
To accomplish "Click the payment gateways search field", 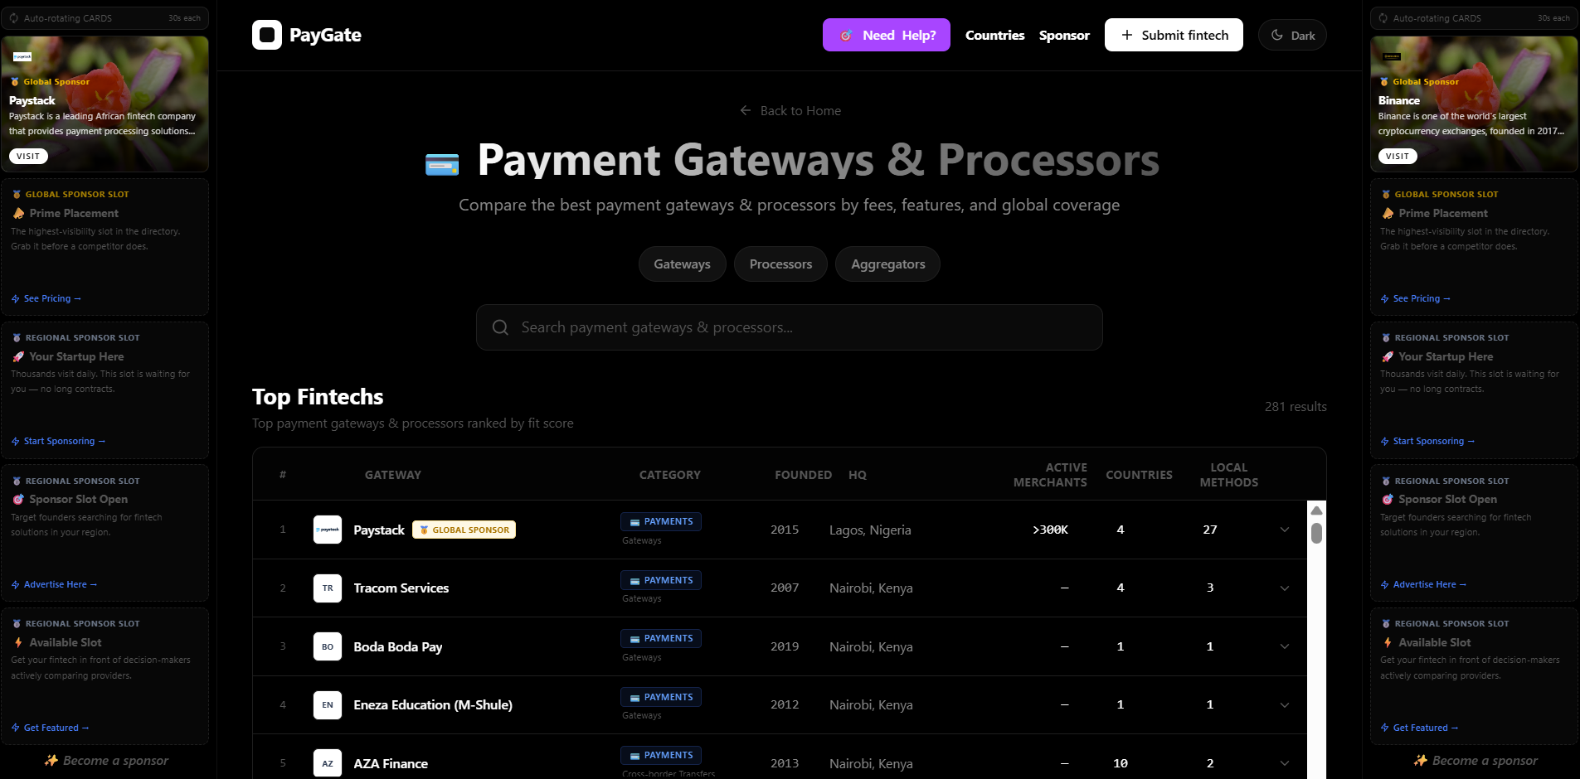I will coord(788,327).
